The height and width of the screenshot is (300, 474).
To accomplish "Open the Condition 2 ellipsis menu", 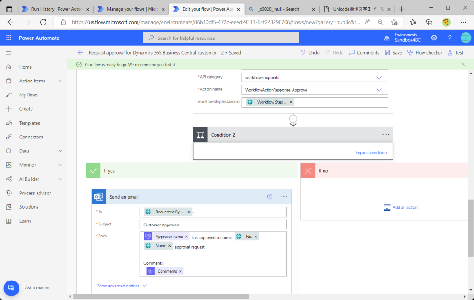I will 386,135.
